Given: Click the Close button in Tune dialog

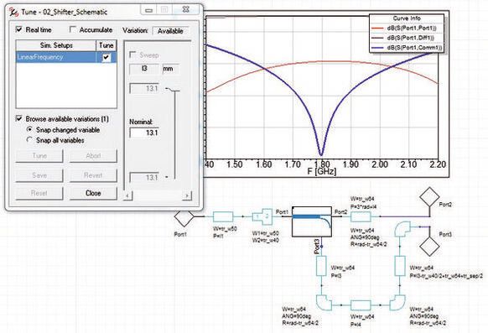Looking at the screenshot, I should click(x=93, y=193).
